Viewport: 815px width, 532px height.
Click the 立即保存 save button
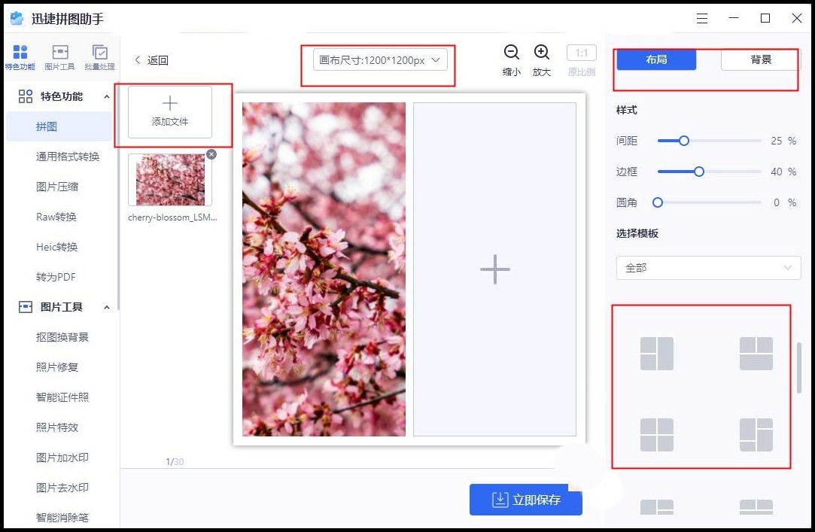tap(525, 500)
